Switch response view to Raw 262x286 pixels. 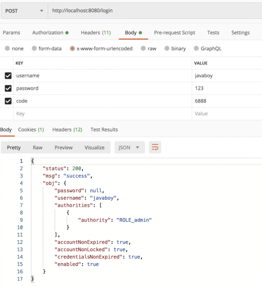pos(37,147)
